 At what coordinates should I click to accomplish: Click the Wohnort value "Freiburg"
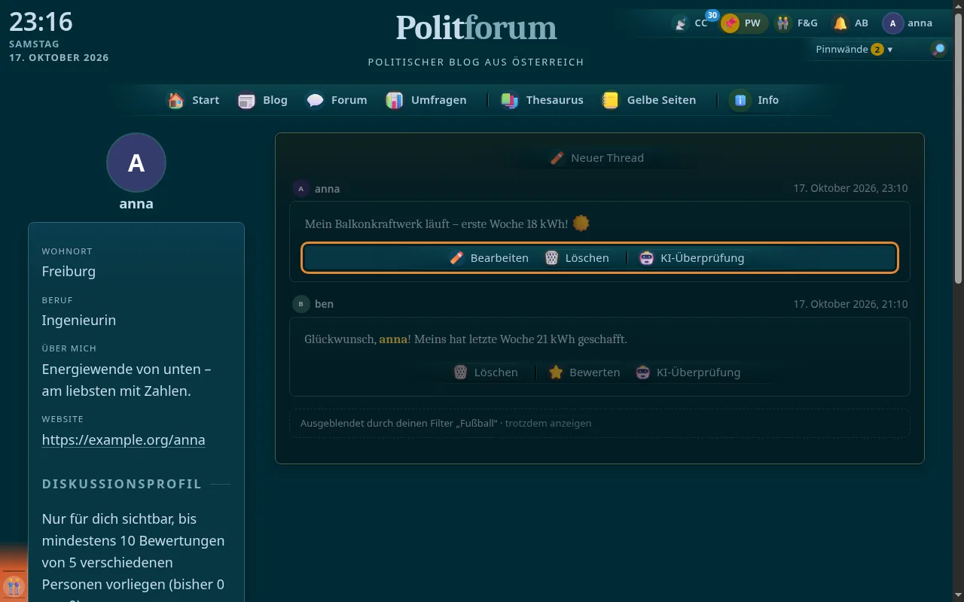(69, 272)
